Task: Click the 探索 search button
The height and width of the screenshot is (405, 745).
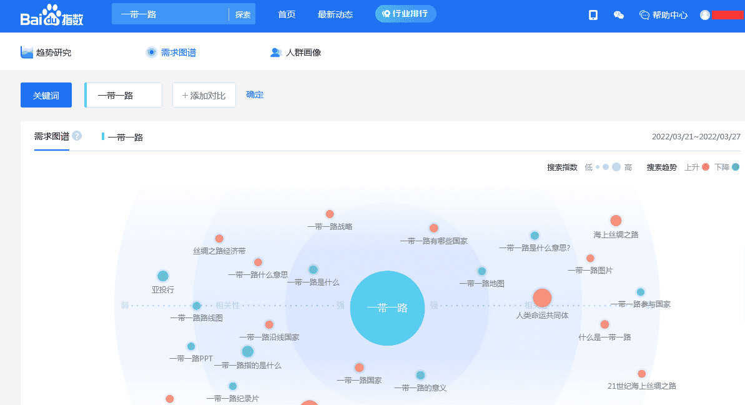Action: point(242,14)
